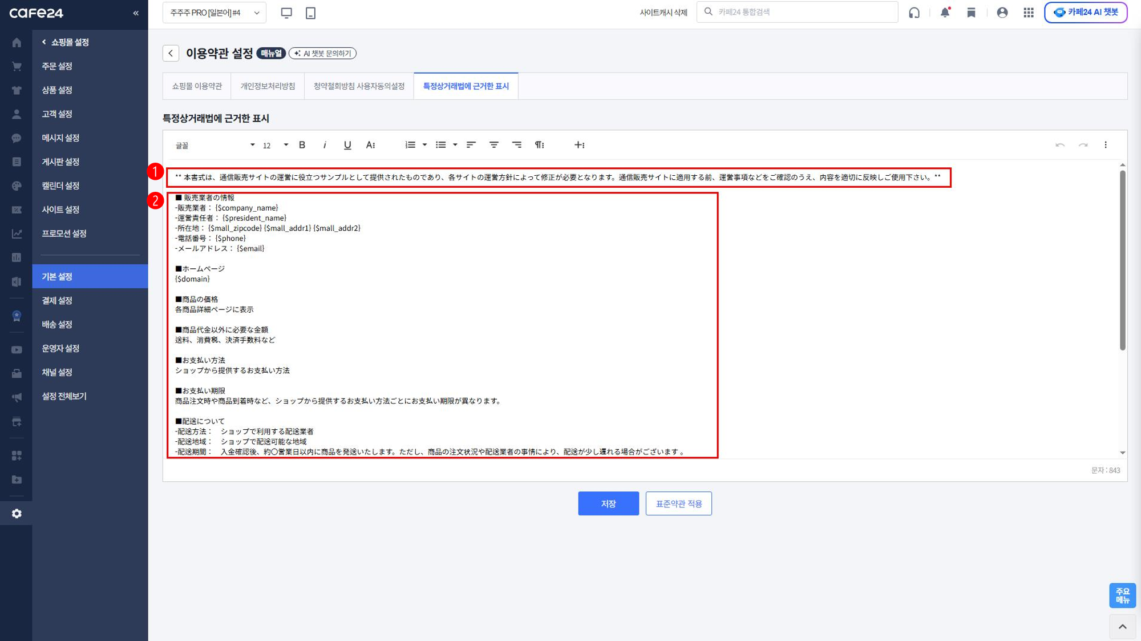The image size is (1141, 641).
Task: Apply italic formatting in editor
Action: point(325,145)
